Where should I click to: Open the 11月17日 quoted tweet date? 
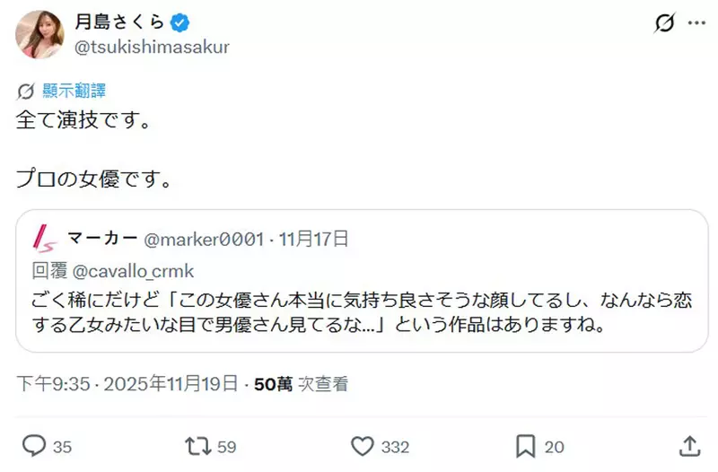(x=313, y=239)
